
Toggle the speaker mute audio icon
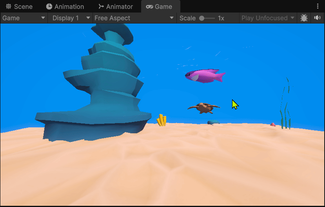click(x=317, y=18)
